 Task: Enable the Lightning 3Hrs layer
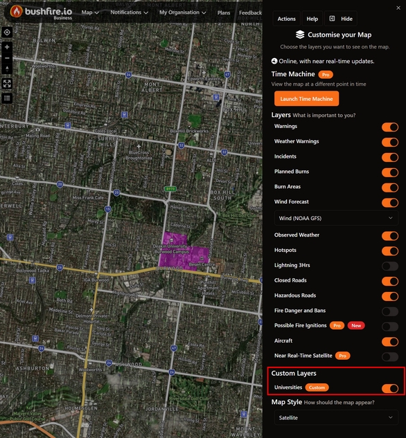click(x=390, y=266)
